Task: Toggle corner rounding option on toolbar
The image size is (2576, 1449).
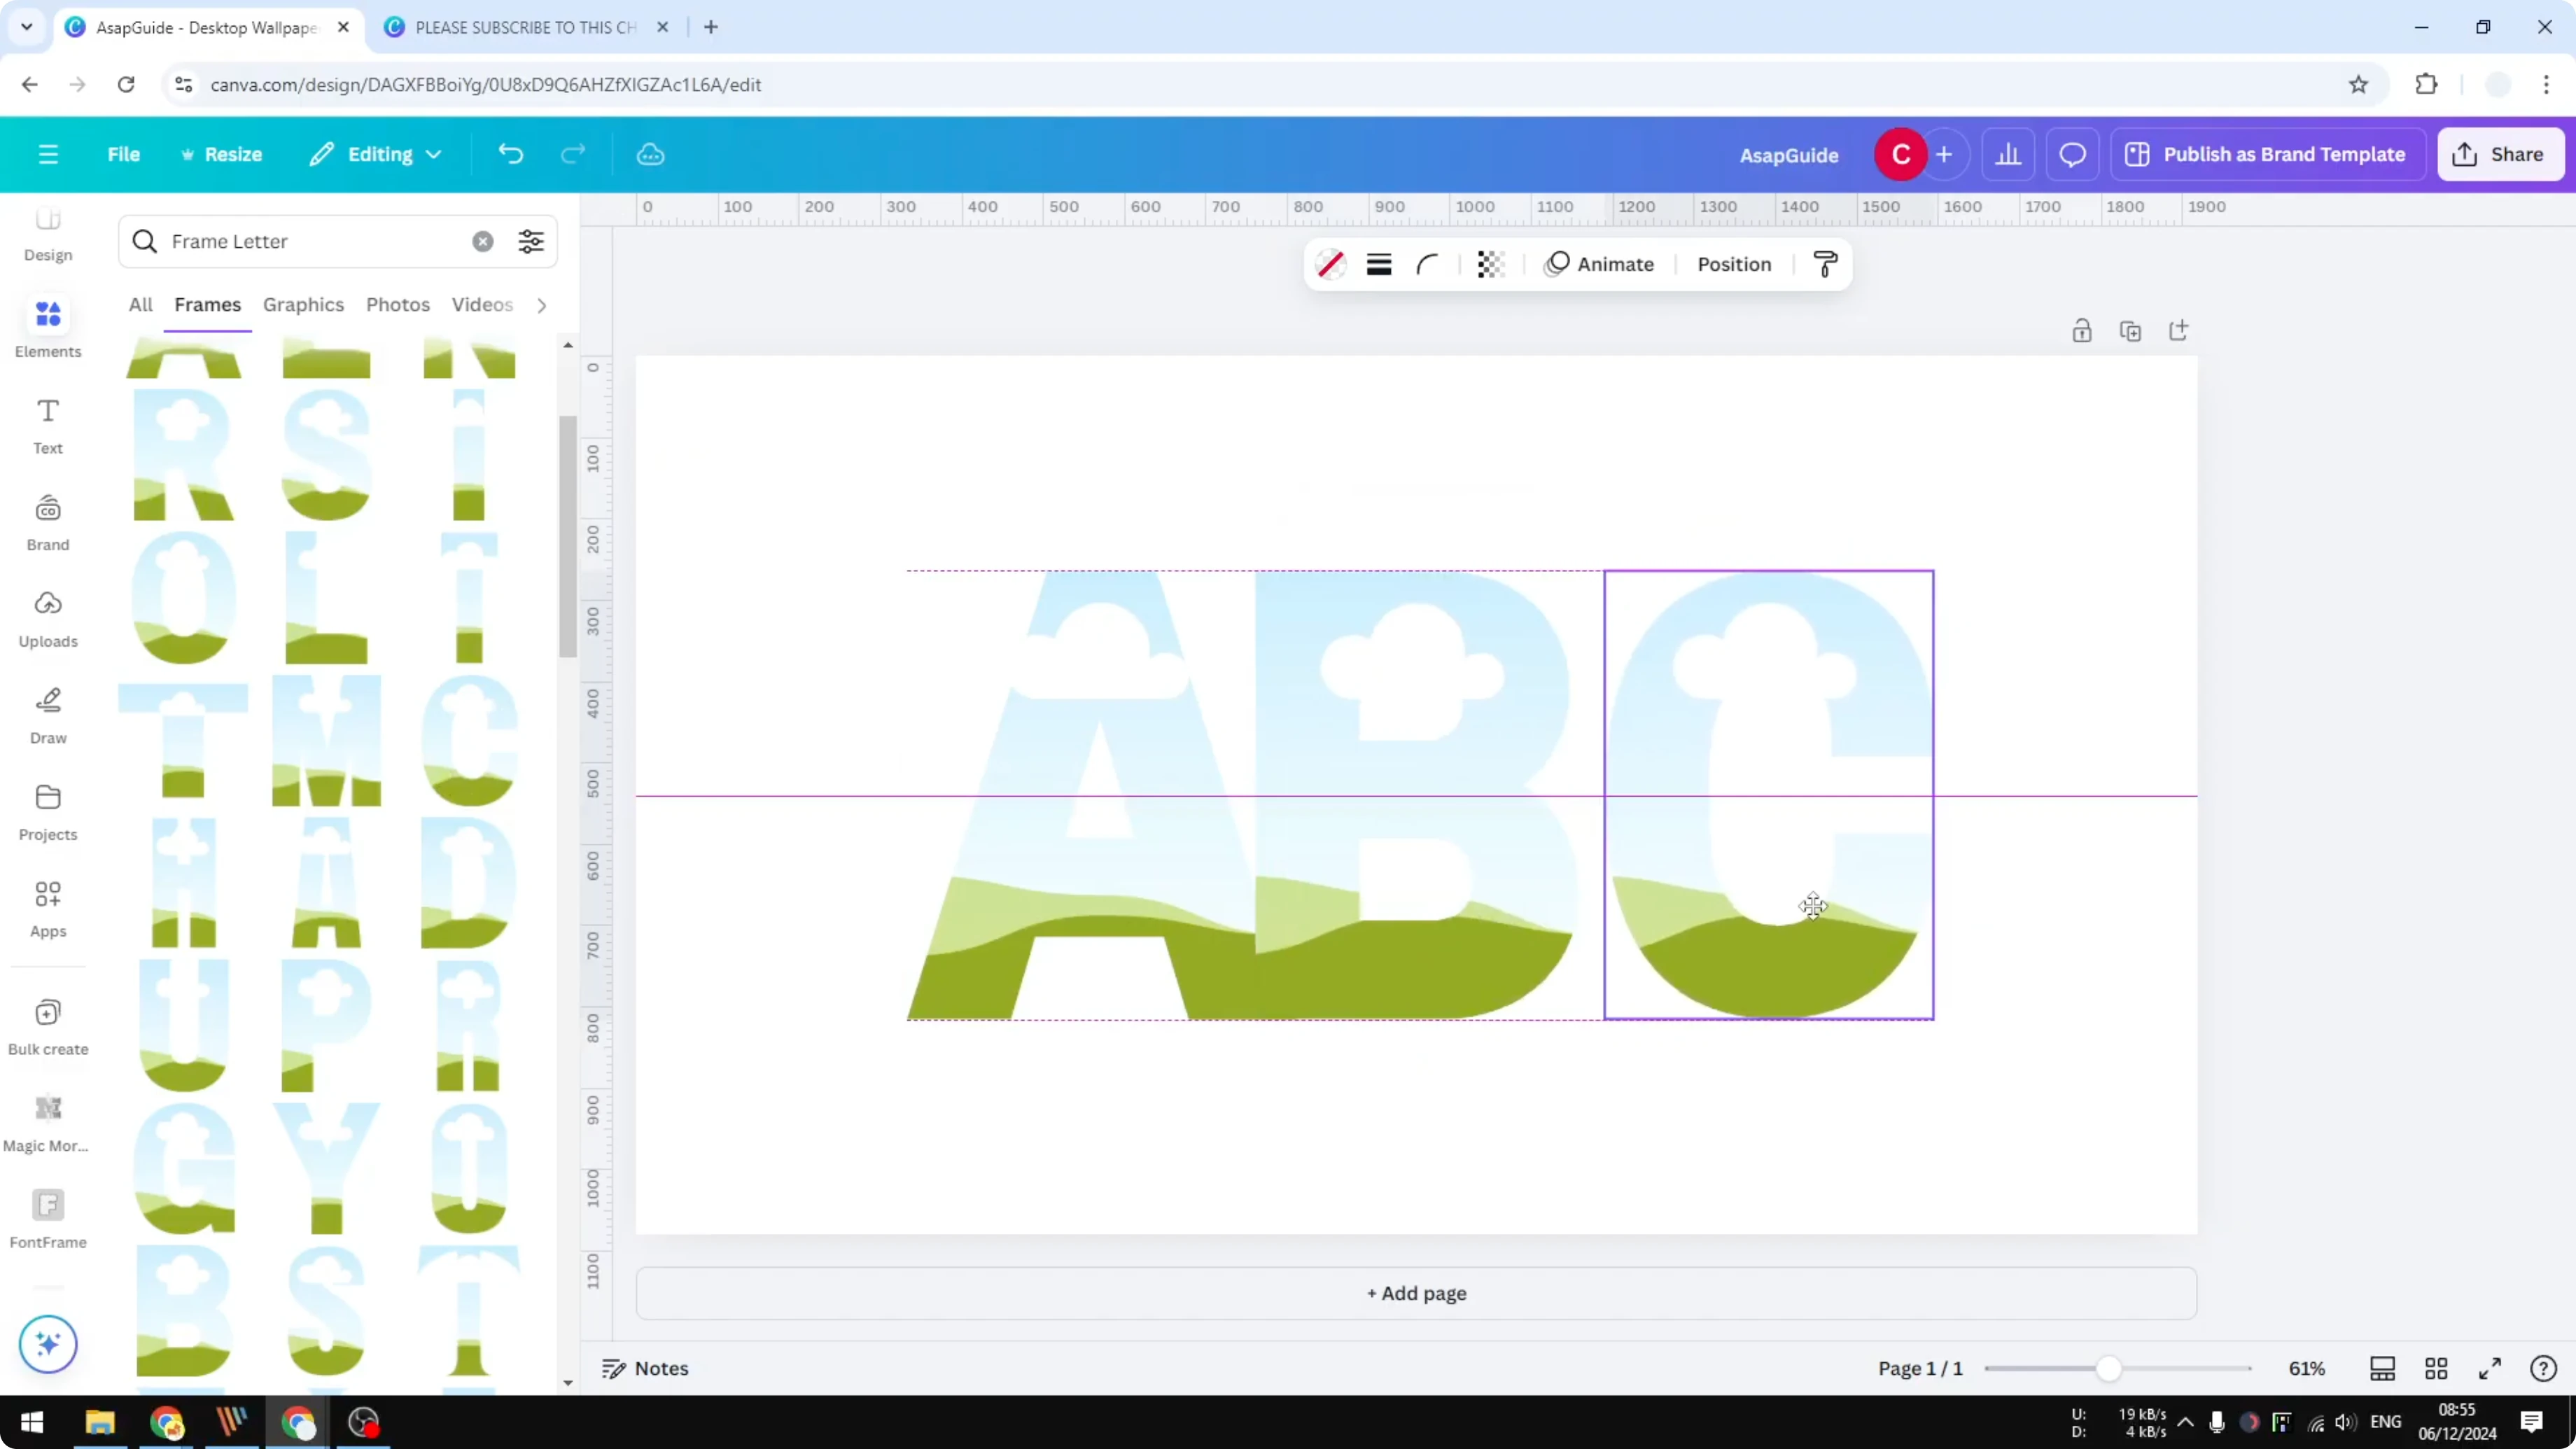Action: click(x=1427, y=264)
